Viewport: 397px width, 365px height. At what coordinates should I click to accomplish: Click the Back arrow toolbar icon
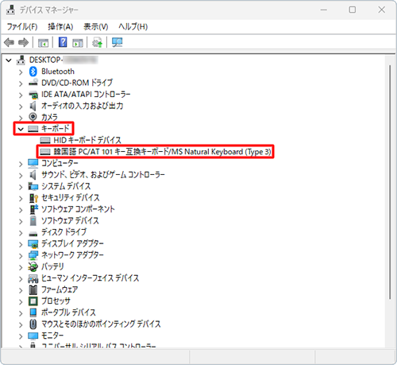10,42
